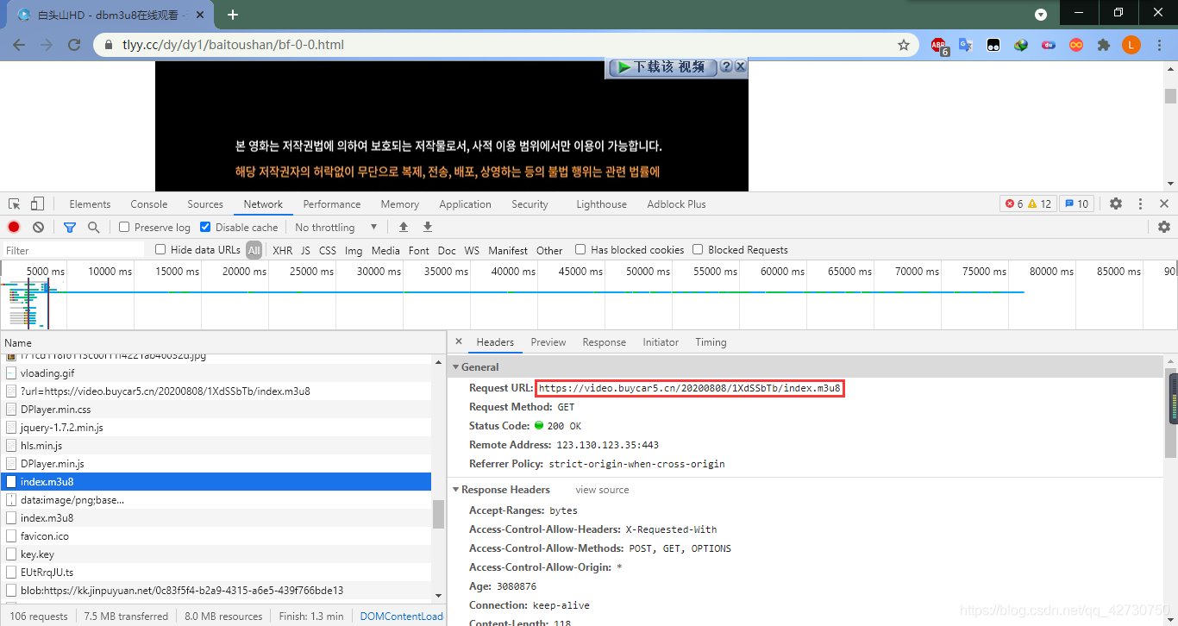Open the Google Translate extension icon
The height and width of the screenshot is (626, 1178).
(x=965, y=45)
